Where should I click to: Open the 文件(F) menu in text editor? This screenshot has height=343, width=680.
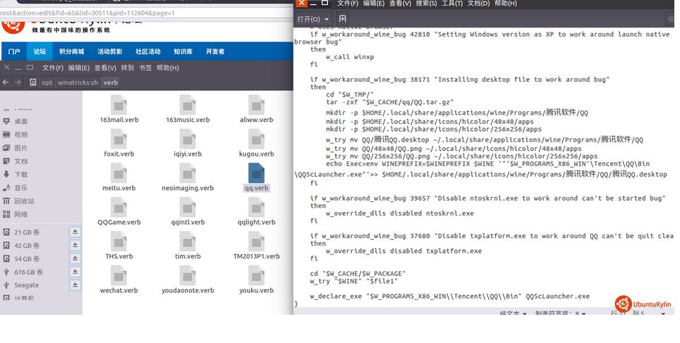pyautogui.click(x=348, y=4)
